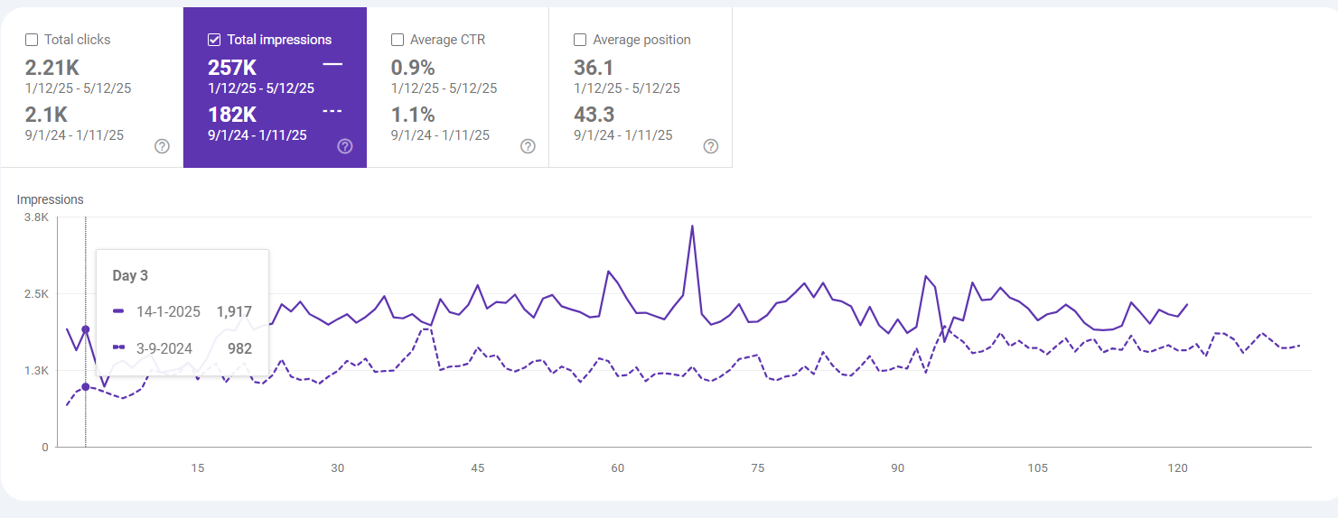
Task: Click the Average position label
Action: [641, 40]
